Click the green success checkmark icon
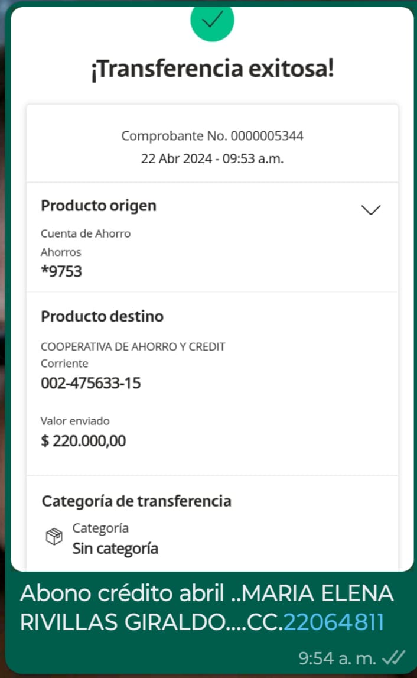This screenshot has width=417, height=678. click(212, 21)
